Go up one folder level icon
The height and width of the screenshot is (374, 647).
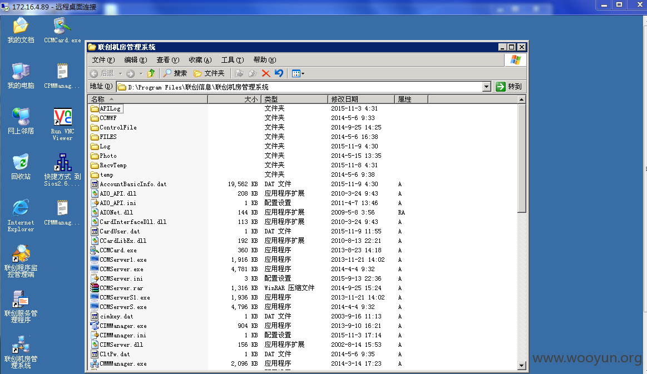tap(151, 73)
